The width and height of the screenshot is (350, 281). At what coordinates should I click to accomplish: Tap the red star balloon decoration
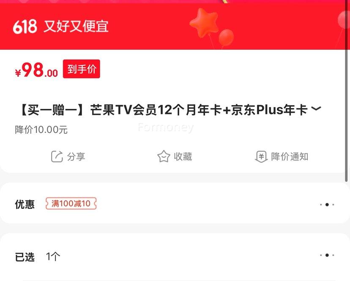(x=204, y=22)
